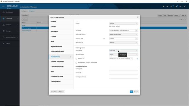Open the user account menu icon
The height and width of the screenshot is (106, 189).
[x=185, y=6]
